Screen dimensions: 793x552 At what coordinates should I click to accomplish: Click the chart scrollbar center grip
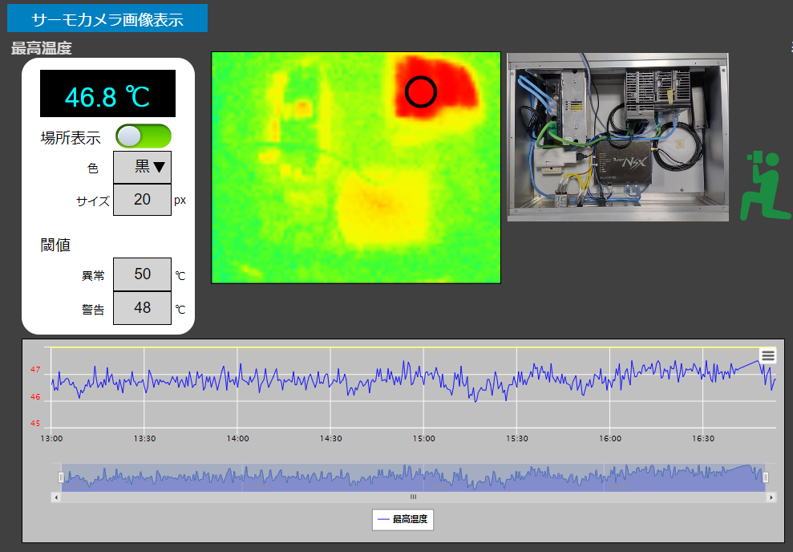[414, 497]
